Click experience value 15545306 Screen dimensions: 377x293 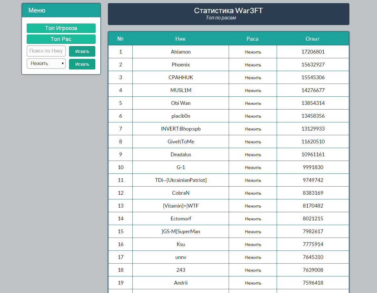(313, 78)
